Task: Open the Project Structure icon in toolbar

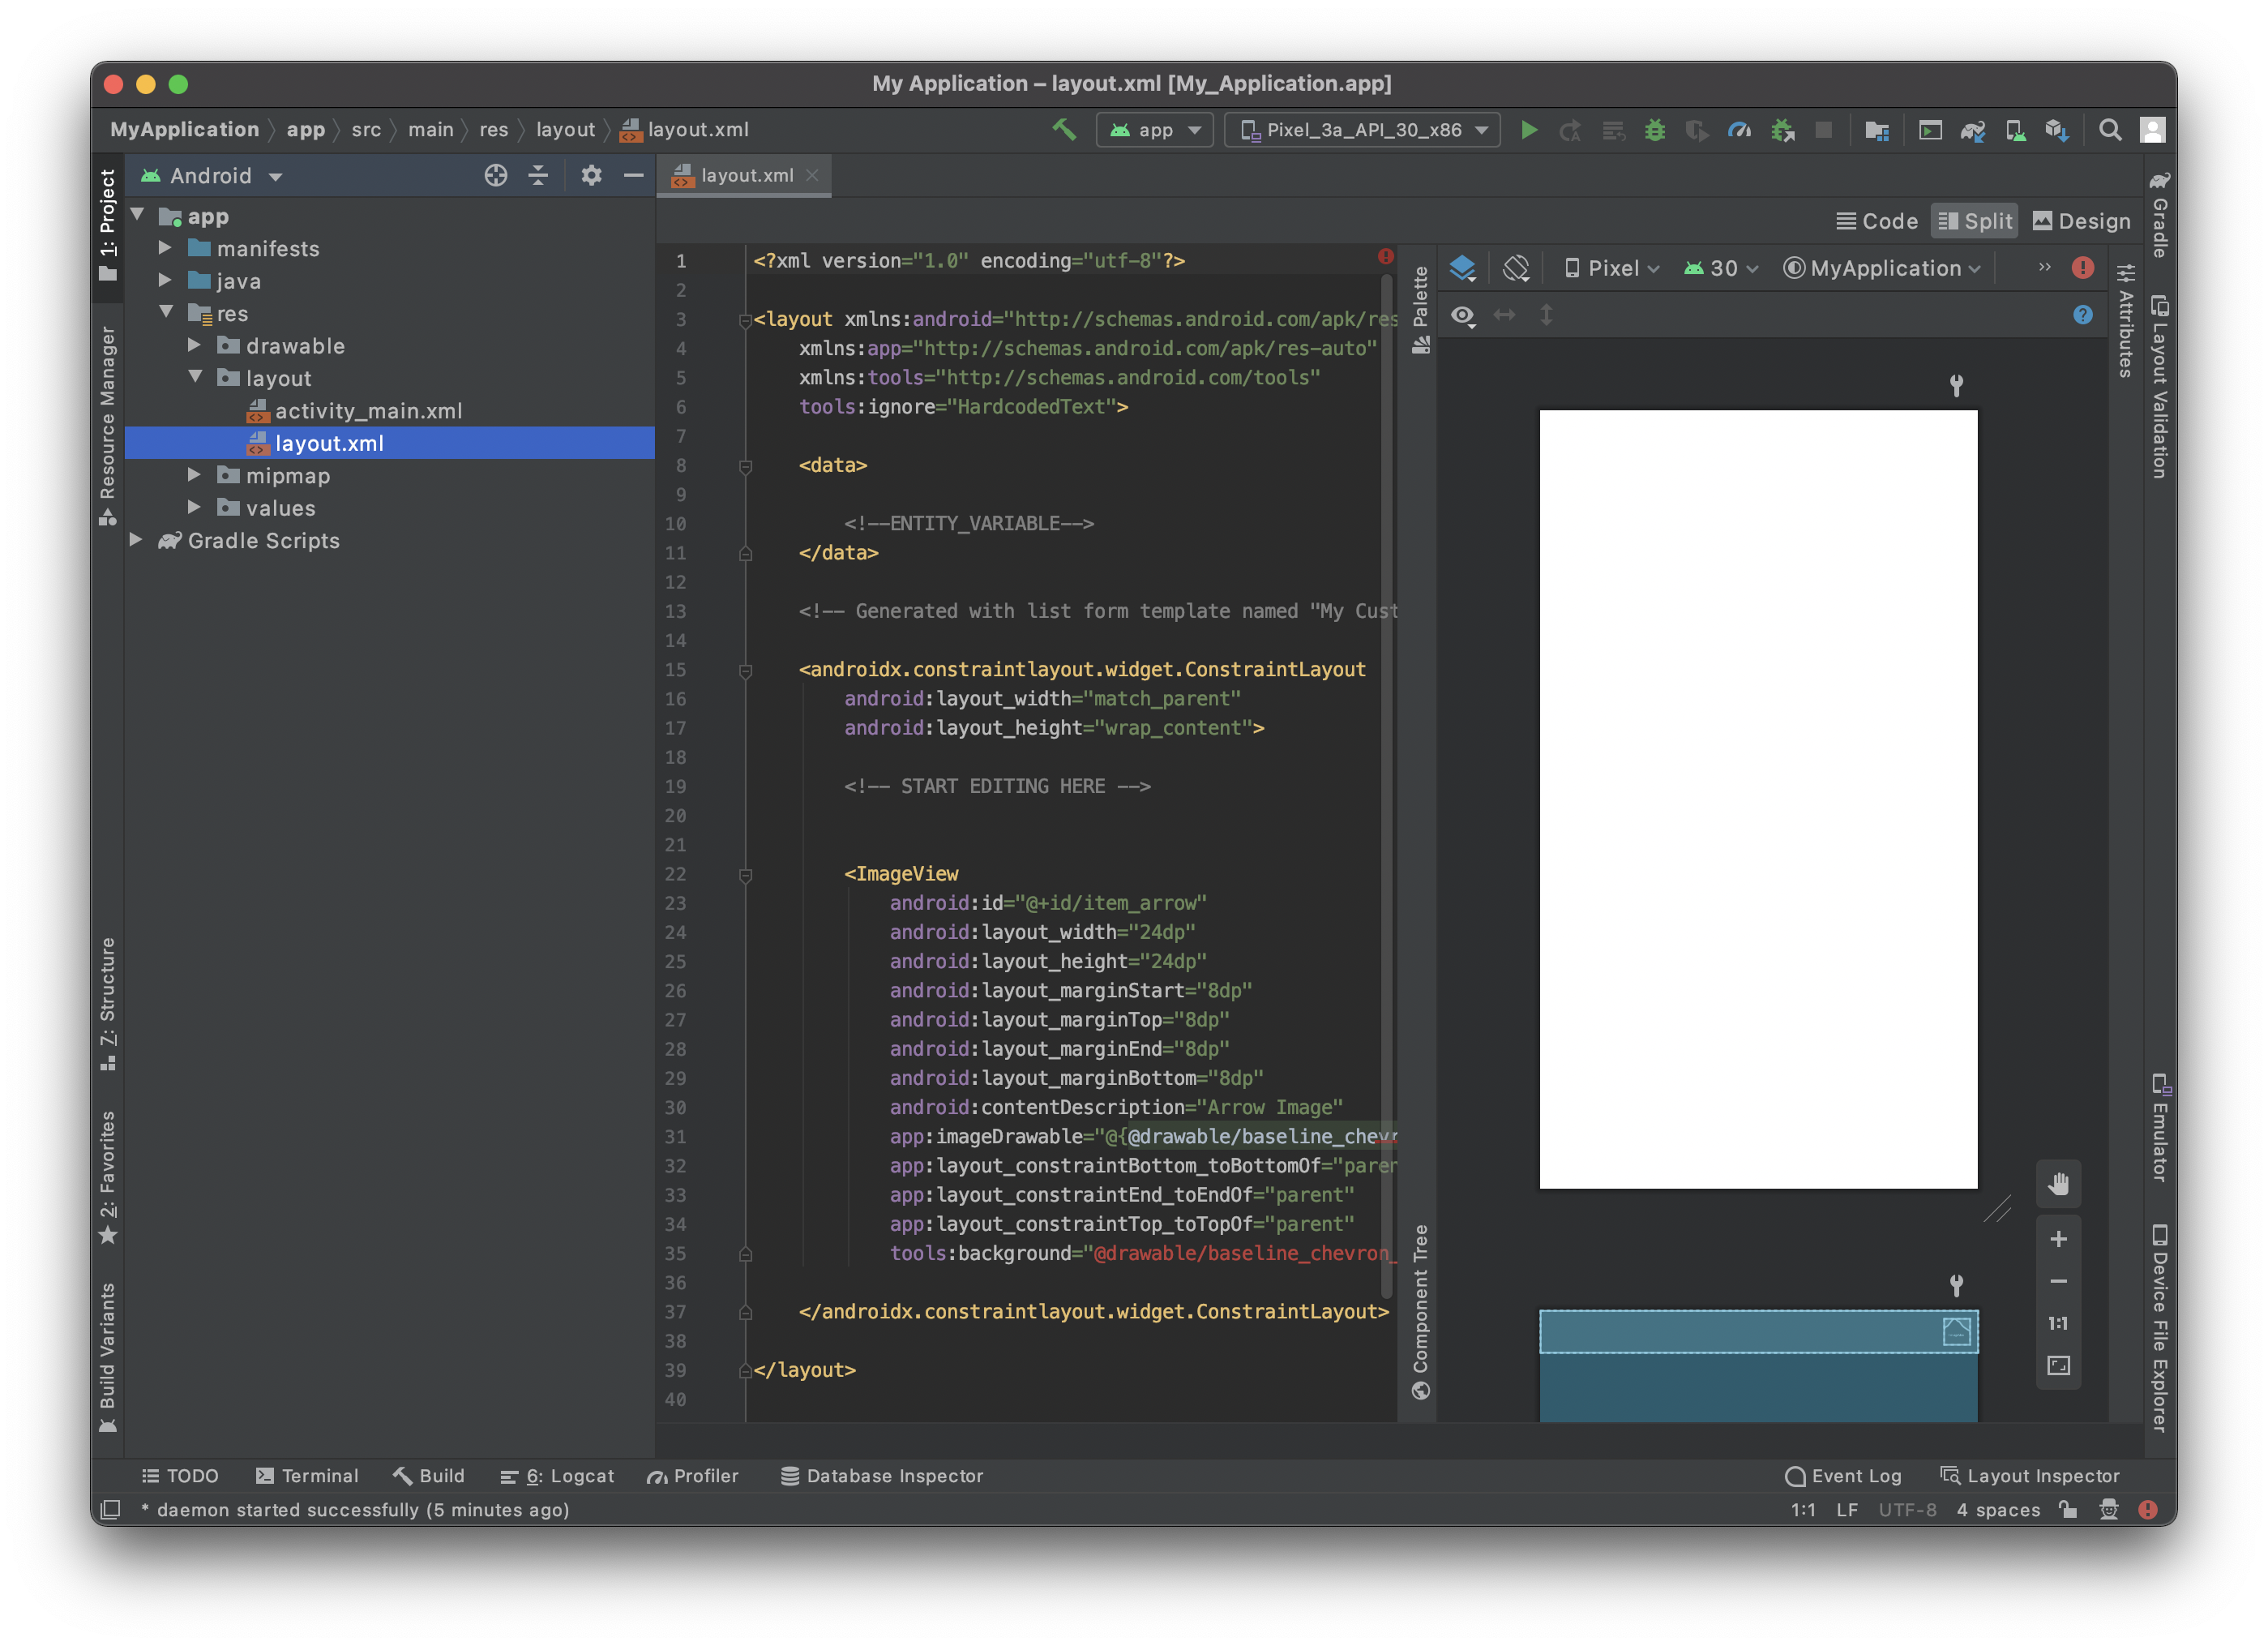Action: pyautogui.click(x=1877, y=130)
